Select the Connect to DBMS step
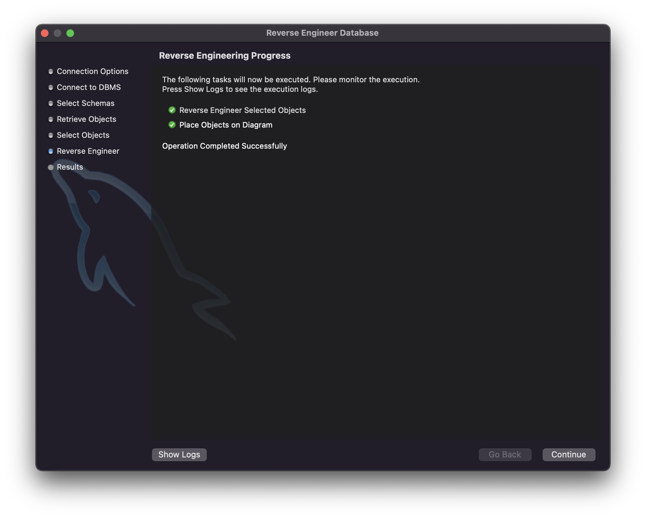Viewport: 646px width, 518px height. (x=89, y=87)
